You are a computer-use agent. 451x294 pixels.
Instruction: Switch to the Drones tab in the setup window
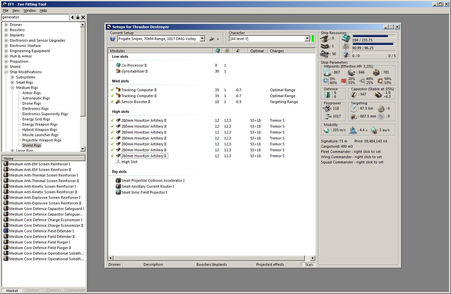pos(114,264)
